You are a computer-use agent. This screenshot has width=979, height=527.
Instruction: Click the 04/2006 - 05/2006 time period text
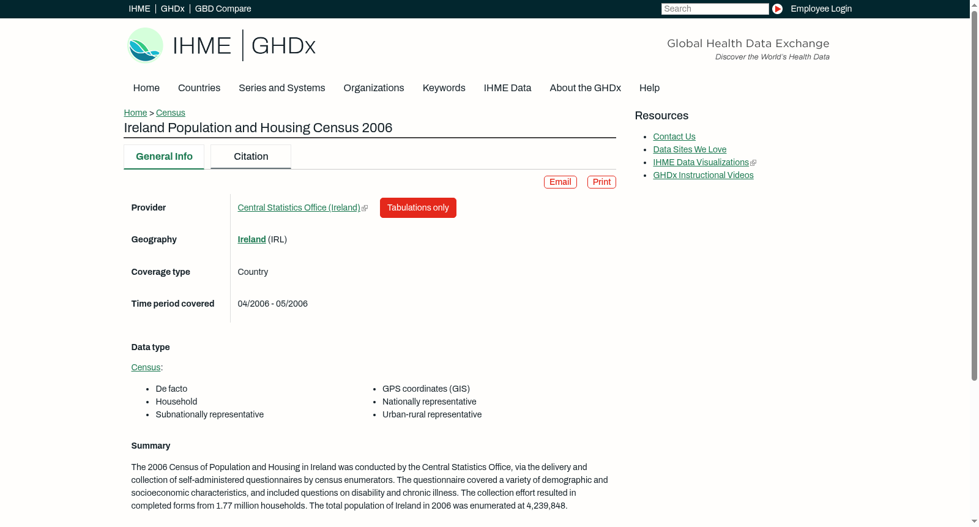tap(273, 304)
